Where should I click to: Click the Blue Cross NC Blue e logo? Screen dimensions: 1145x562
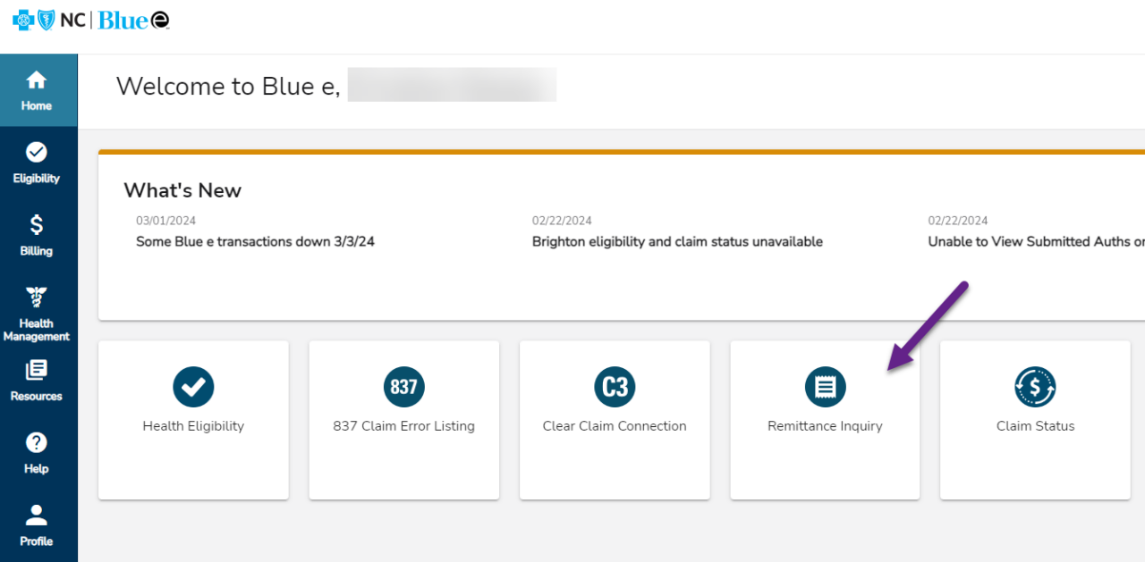[x=91, y=20]
